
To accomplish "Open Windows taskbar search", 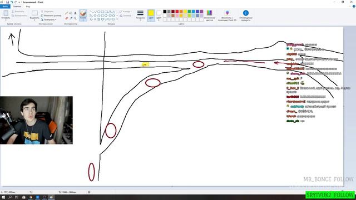I will 10,197.
